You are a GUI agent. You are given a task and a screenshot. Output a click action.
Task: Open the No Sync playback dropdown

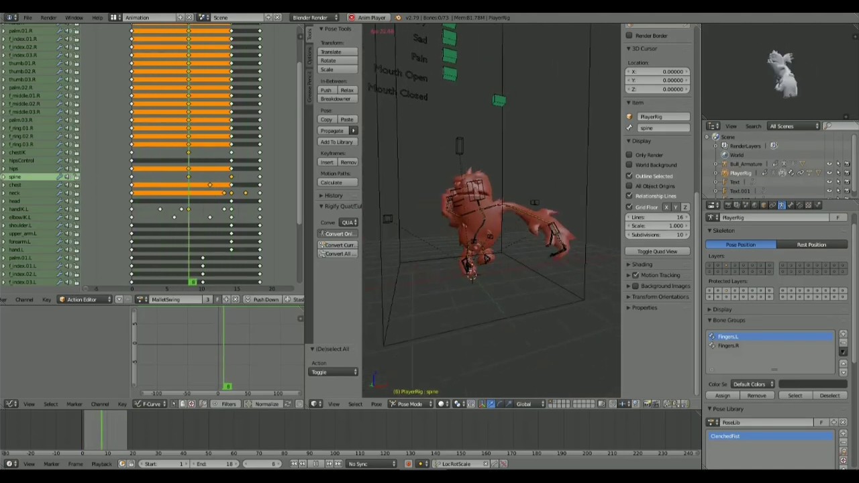coord(372,464)
